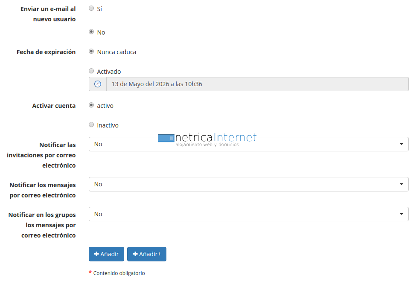Set account status to 'inactivo'

click(x=91, y=125)
